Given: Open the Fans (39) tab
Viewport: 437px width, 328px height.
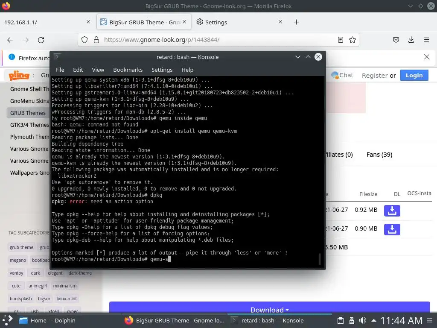Looking at the screenshot, I should (x=379, y=155).
